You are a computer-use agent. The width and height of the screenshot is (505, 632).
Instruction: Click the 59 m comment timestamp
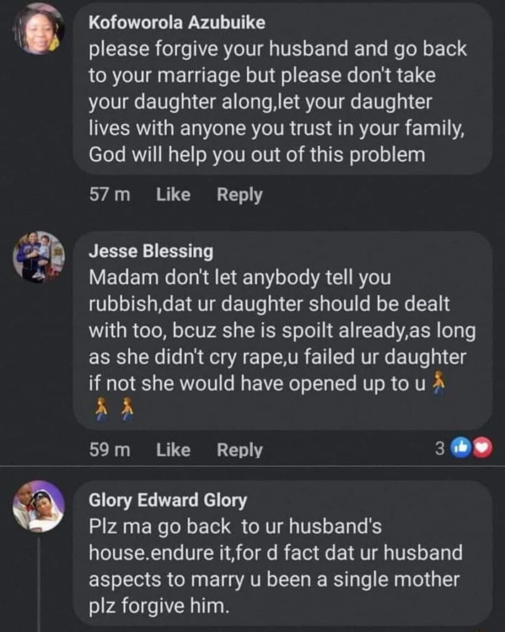[x=110, y=451]
